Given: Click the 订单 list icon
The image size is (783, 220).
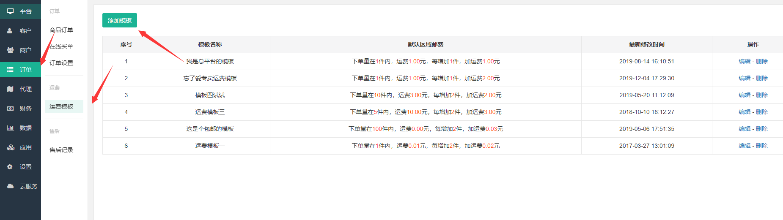Looking at the screenshot, I should [11, 70].
